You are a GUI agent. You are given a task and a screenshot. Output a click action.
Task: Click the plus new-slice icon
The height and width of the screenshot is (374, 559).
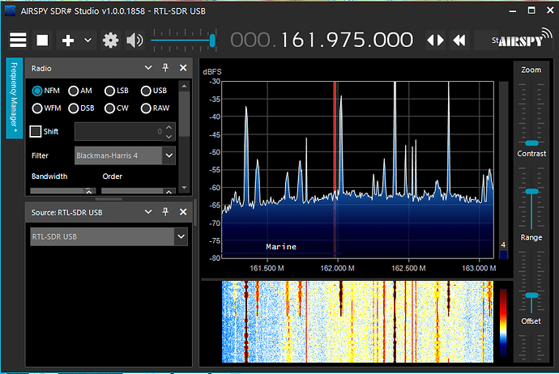click(x=68, y=40)
